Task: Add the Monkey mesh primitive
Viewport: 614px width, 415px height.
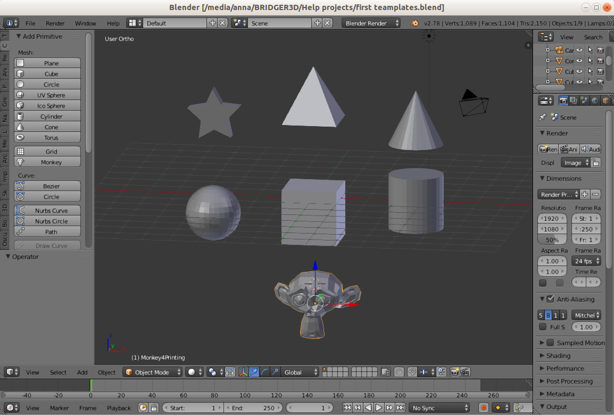Action: 47,162
